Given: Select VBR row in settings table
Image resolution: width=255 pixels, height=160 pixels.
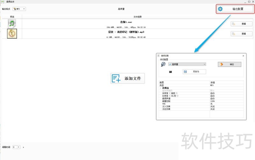Looking at the screenshot, I should click(201, 104).
